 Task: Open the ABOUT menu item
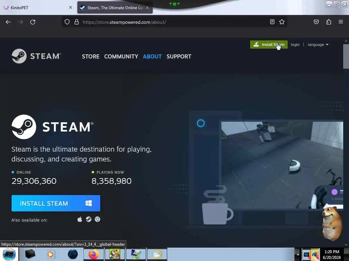tap(152, 56)
